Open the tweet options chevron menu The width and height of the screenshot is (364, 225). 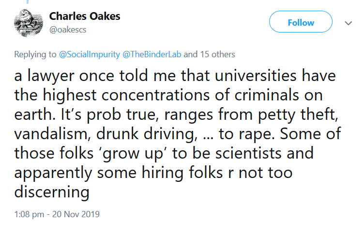(348, 23)
